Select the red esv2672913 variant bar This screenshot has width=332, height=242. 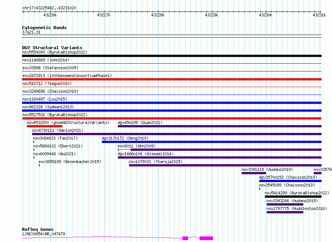172,79
